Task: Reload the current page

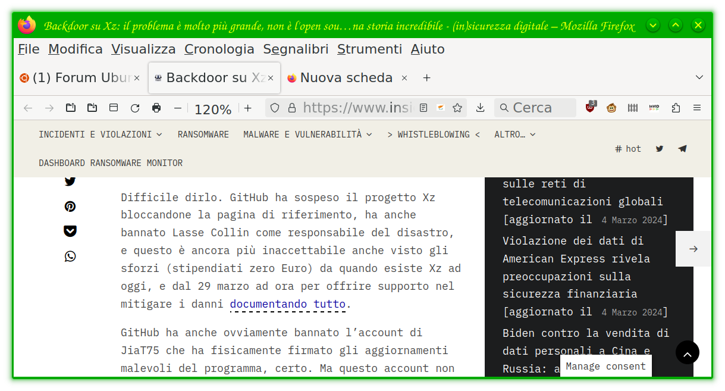Action: (135, 108)
